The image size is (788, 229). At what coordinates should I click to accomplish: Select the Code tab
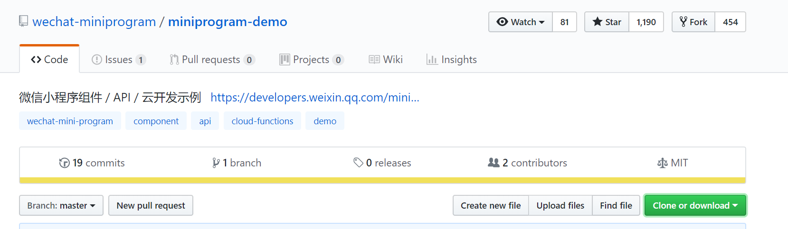point(49,59)
